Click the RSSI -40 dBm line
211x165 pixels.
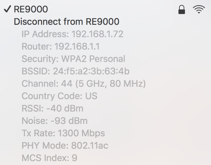click(52, 109)
